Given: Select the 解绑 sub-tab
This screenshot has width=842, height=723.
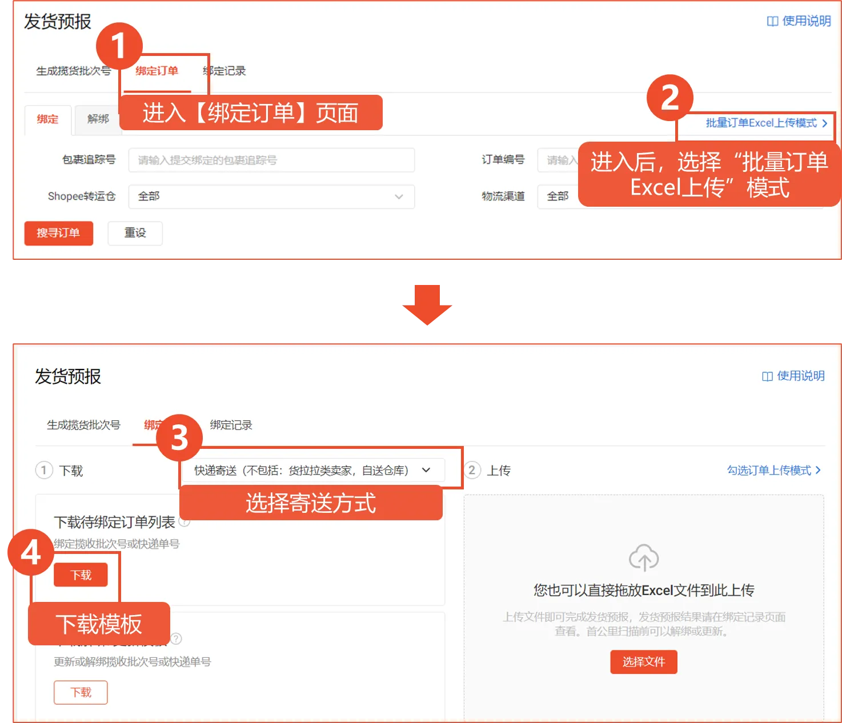Looking at the screenshot, I should pyautogui.click(x=97, y=120).
